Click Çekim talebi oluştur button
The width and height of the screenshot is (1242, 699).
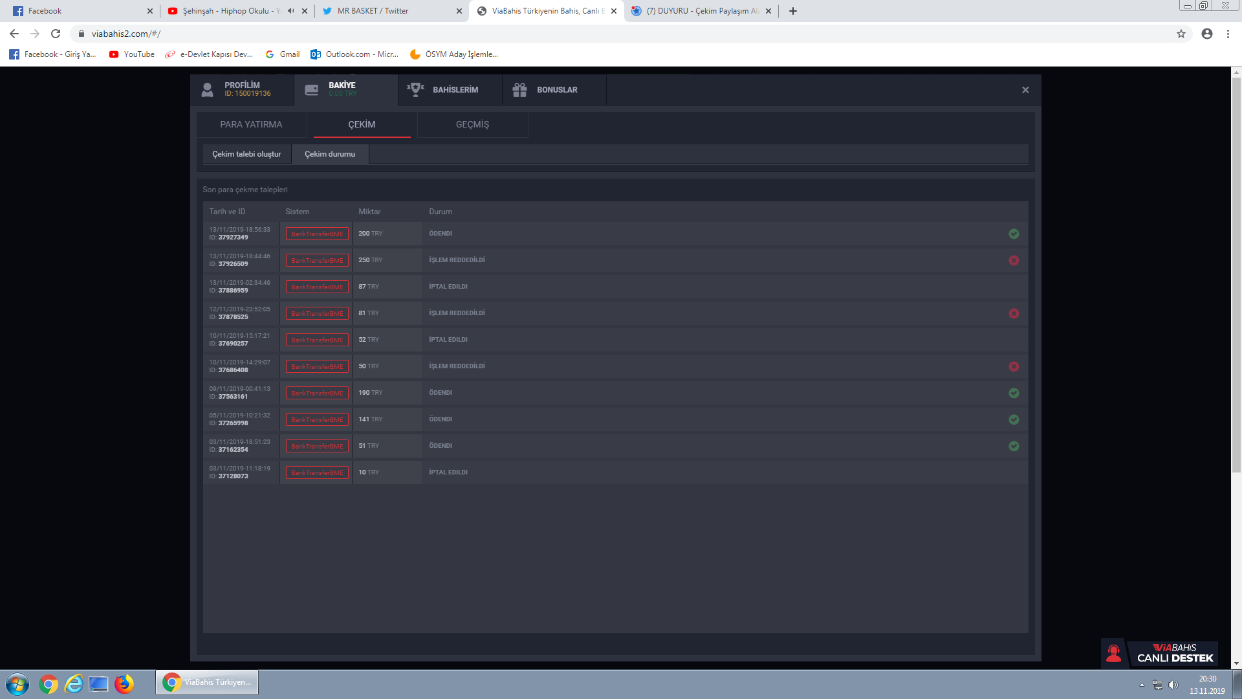[x=246, y=154]
